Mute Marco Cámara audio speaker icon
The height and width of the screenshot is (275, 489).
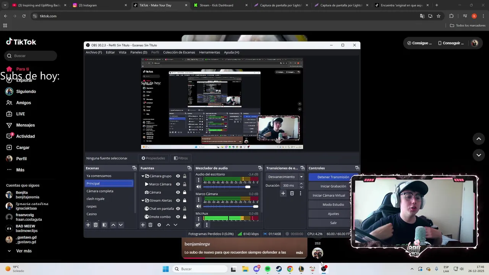pyautogui.click(x=199, y=206)
